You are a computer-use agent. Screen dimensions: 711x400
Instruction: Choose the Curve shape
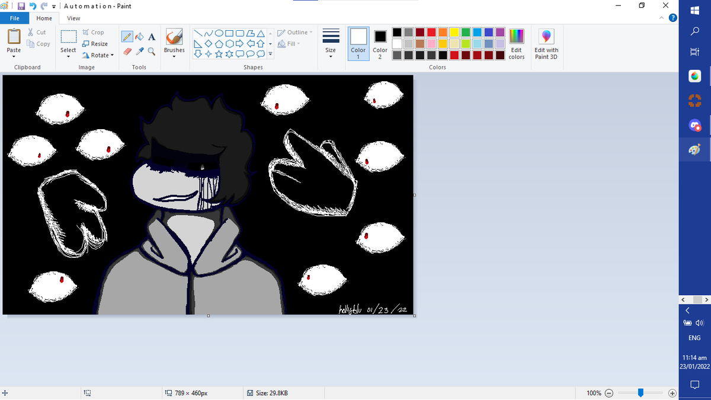pyautogui.click(x=209, y=33)
